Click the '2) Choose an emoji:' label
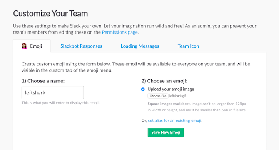279x150 pixels. 164,81
